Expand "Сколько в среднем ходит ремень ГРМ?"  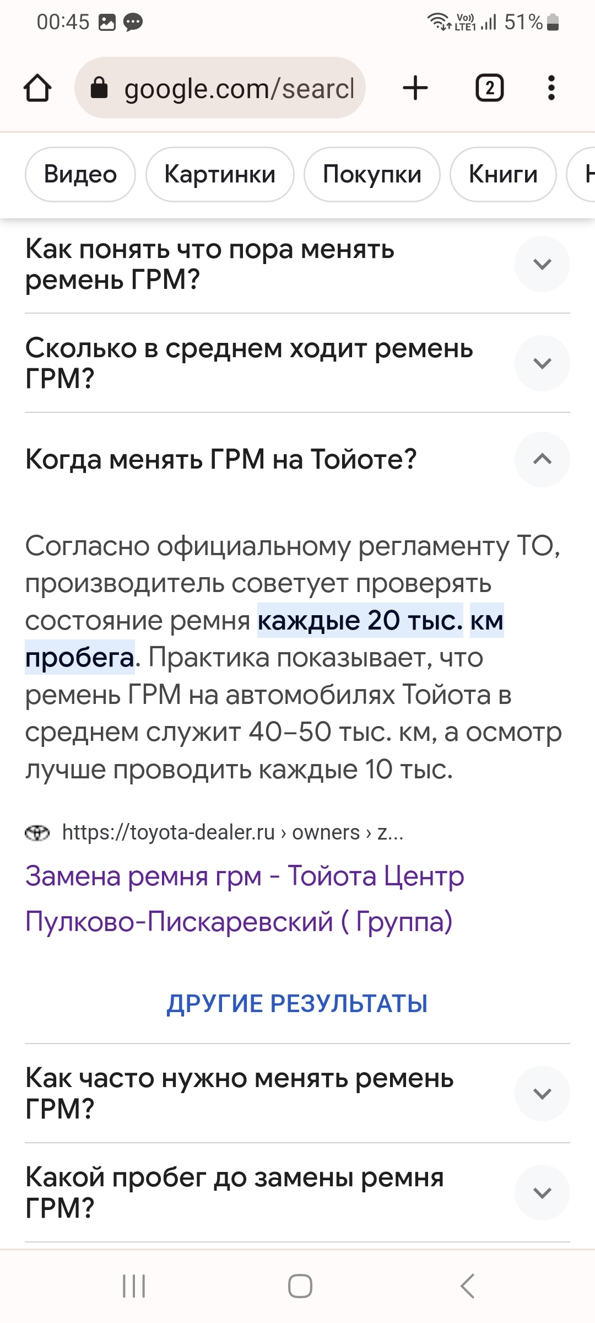point(542,363)
